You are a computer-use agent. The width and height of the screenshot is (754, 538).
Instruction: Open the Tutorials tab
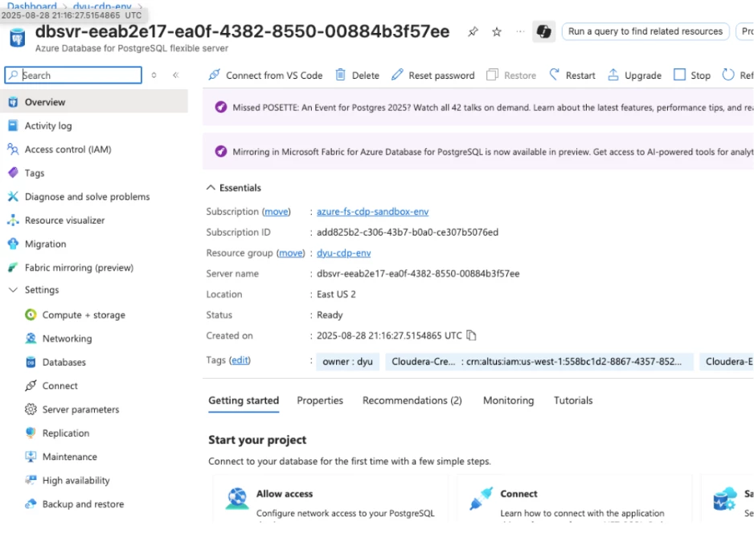(573, 400)
